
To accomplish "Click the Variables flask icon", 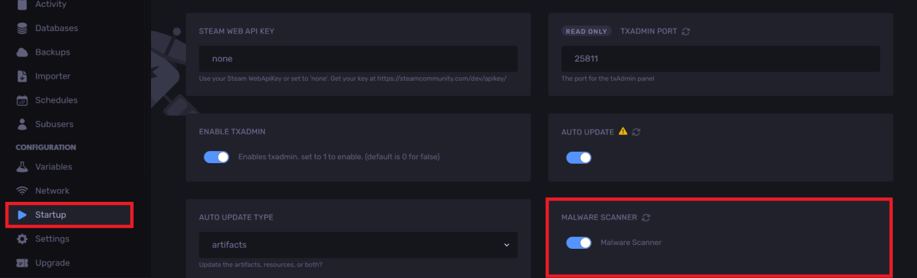I will coord(22,167).
